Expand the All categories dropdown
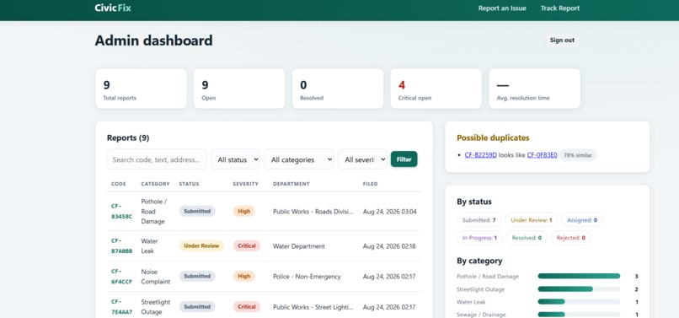The height and width of the screenshot is (318, 679). coord(299,159)
